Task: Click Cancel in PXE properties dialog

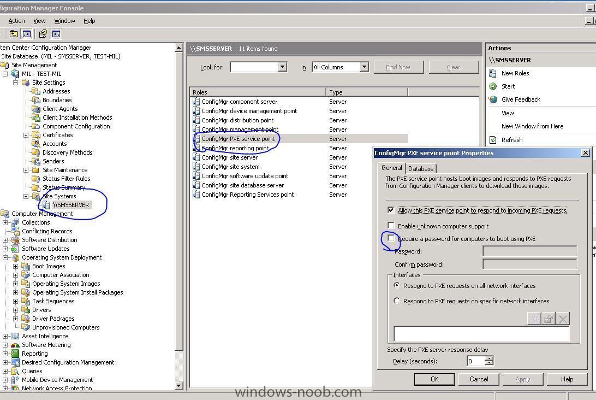Action: 479,379
